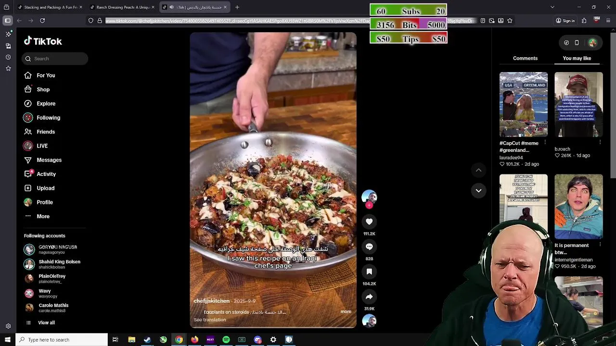
Task: Open the sound disc below share
Action: coord(369,321)
